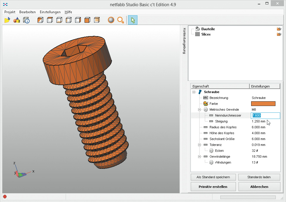Click the magnifying glass zoom icon
Image resolution: width=286 pixels, height=202 pixels.
[120, 20]
